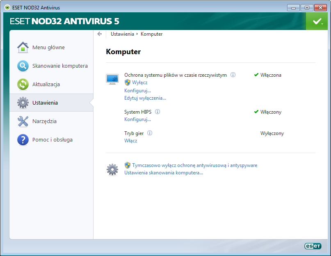The image size is (331, 256).
Task: Click Ustawienia in the breadcrumb
Action: pos(123,34)
